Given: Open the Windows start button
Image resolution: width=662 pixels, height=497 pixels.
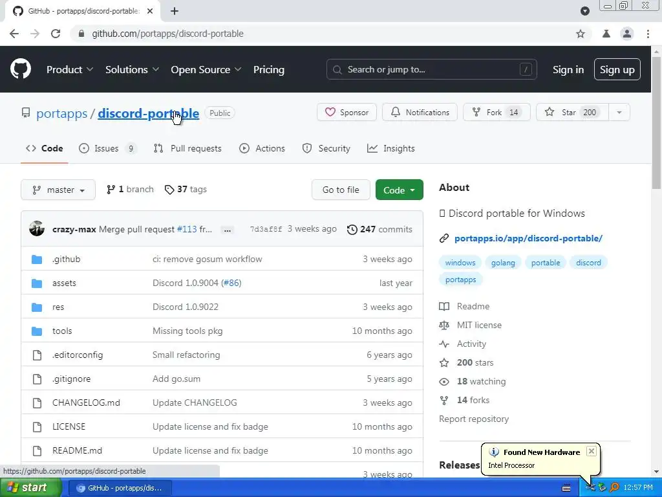Looking at the screenshot, I should [30, 488].
